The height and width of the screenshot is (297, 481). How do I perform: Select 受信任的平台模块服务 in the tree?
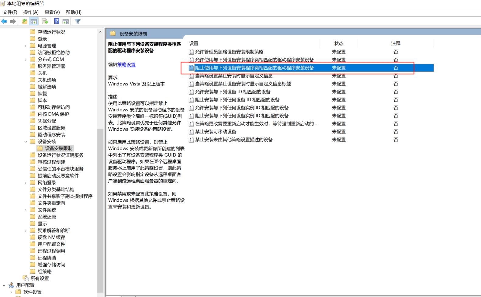(61, 169)
